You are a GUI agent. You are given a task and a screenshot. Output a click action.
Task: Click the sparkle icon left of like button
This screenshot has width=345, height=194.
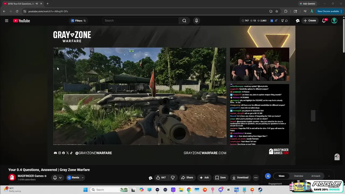point(150,178)
